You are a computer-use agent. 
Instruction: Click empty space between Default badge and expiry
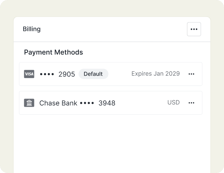tap(120, 74)
